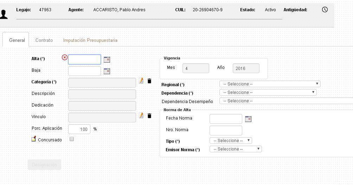Open the calendar picker for Baja date
The width and height of the screenshot is (353, 185).
point(107,71)
